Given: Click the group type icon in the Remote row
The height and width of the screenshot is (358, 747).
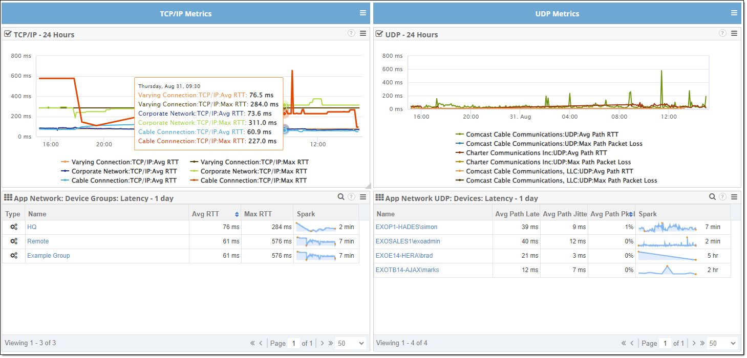Looking at the screenshot, I should (14, 241).
